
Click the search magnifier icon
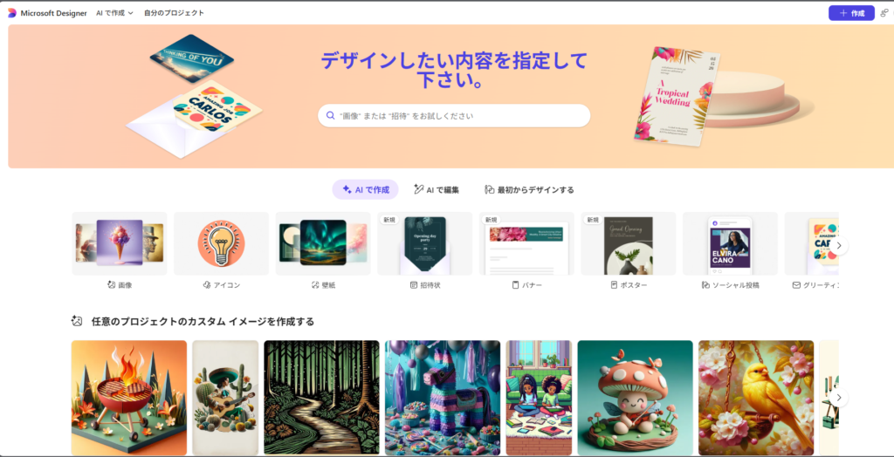click(330, 115)
